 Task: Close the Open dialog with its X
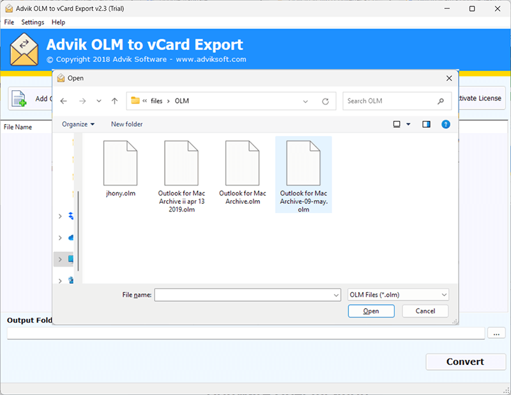coord(449,78)
